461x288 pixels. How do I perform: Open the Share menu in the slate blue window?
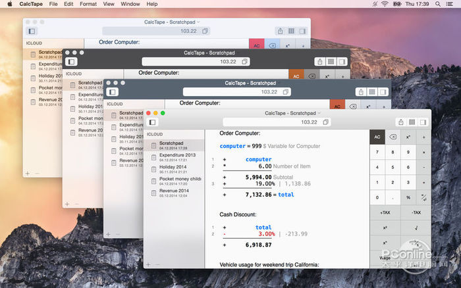point(361,92)
